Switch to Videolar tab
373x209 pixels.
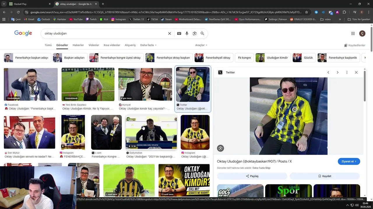point(94,45)
